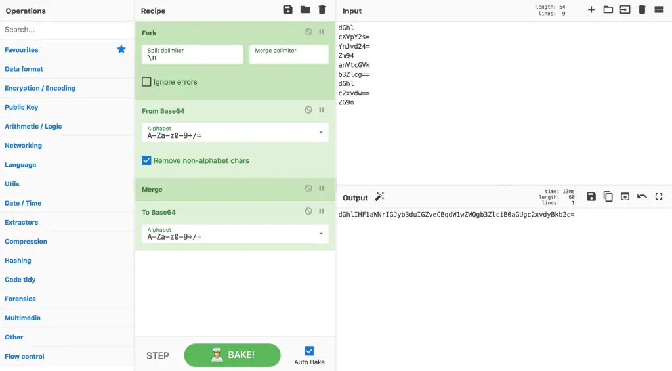
Task: Click the BAKE! button
Action: click(232, 355)
